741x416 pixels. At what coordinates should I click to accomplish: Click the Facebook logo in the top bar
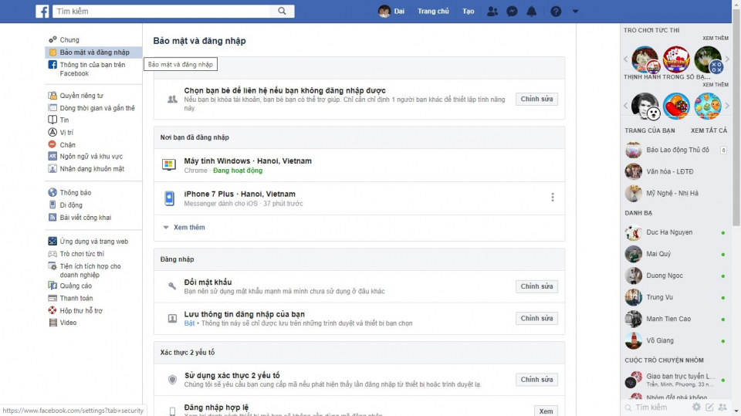point(42,12)
